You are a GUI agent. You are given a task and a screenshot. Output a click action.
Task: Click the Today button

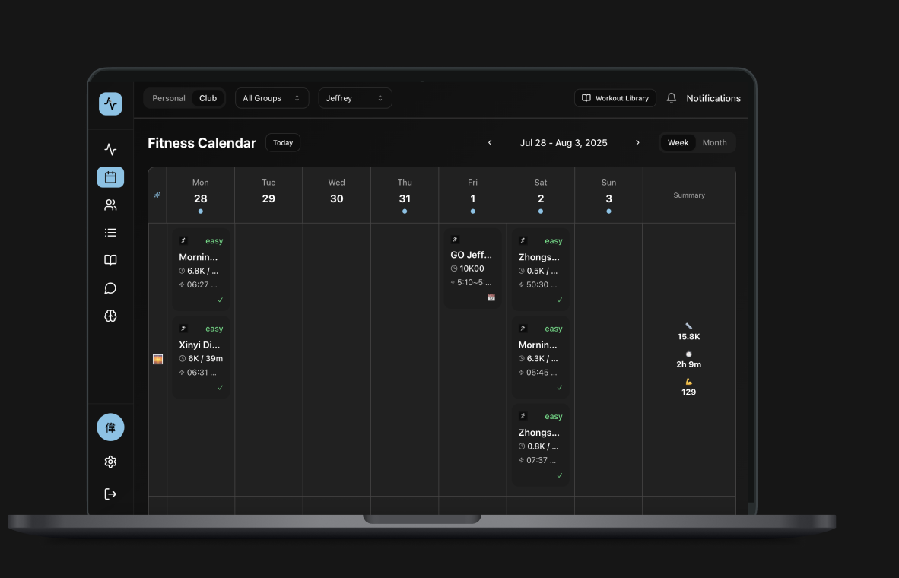pos(283,143)
